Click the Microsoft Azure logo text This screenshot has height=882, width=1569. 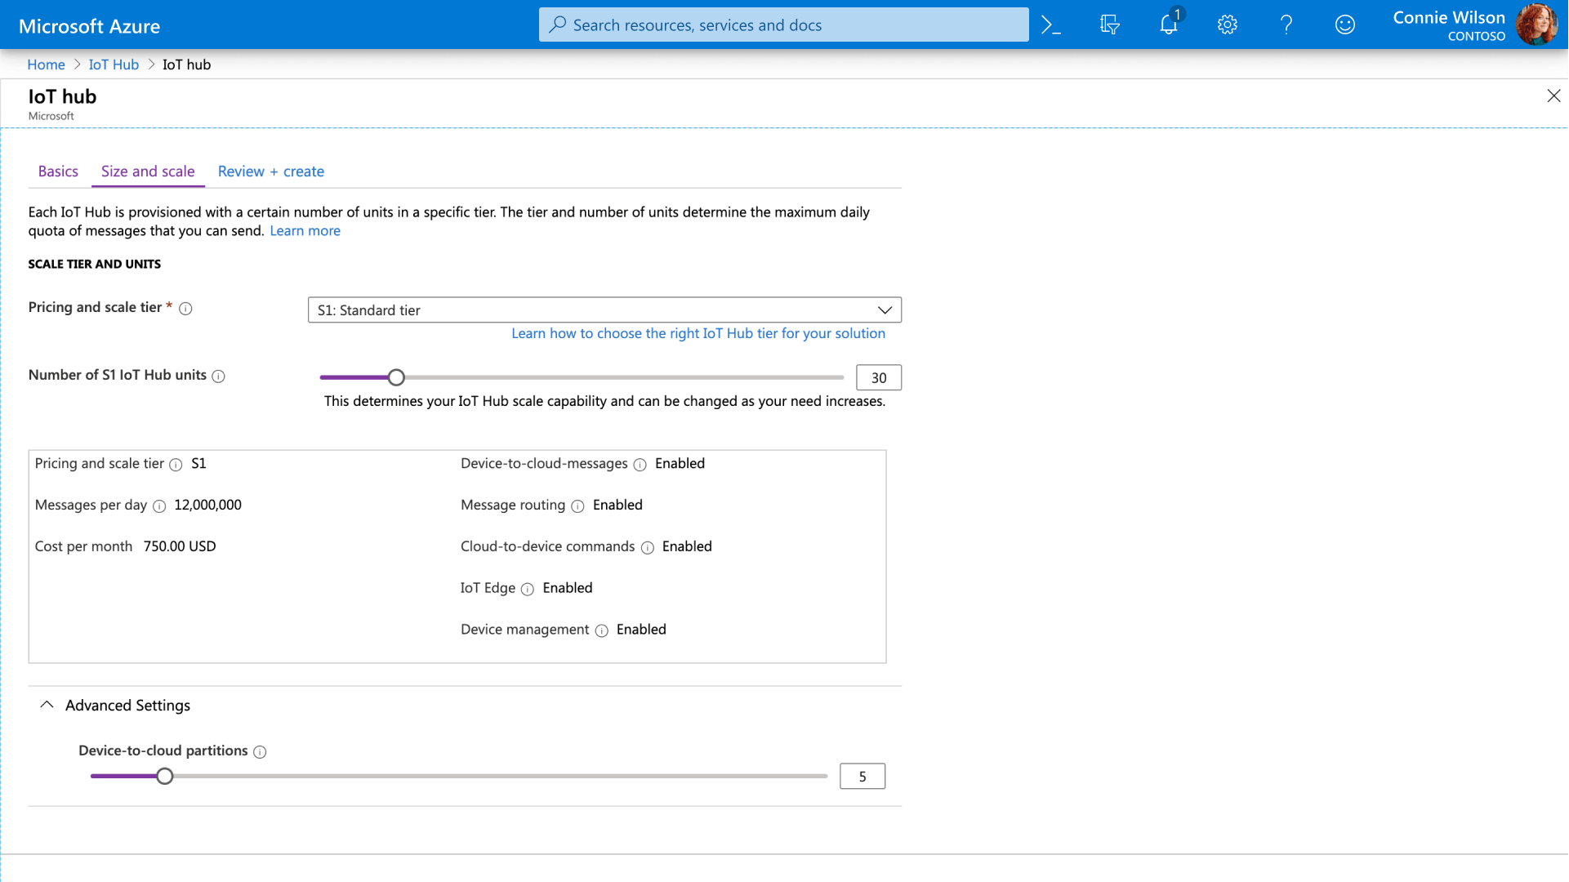(89, 26)
